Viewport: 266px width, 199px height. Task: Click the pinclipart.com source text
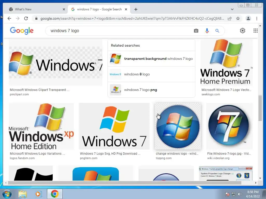[19, 94]
